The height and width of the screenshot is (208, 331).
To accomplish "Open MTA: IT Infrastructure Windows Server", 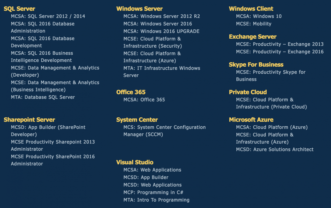I will pyautogui.click(x=162, y=72).
